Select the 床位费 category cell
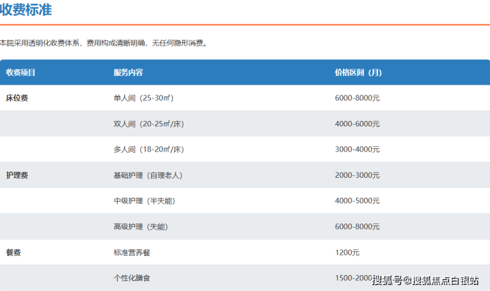490x291 pixels. 17,98
